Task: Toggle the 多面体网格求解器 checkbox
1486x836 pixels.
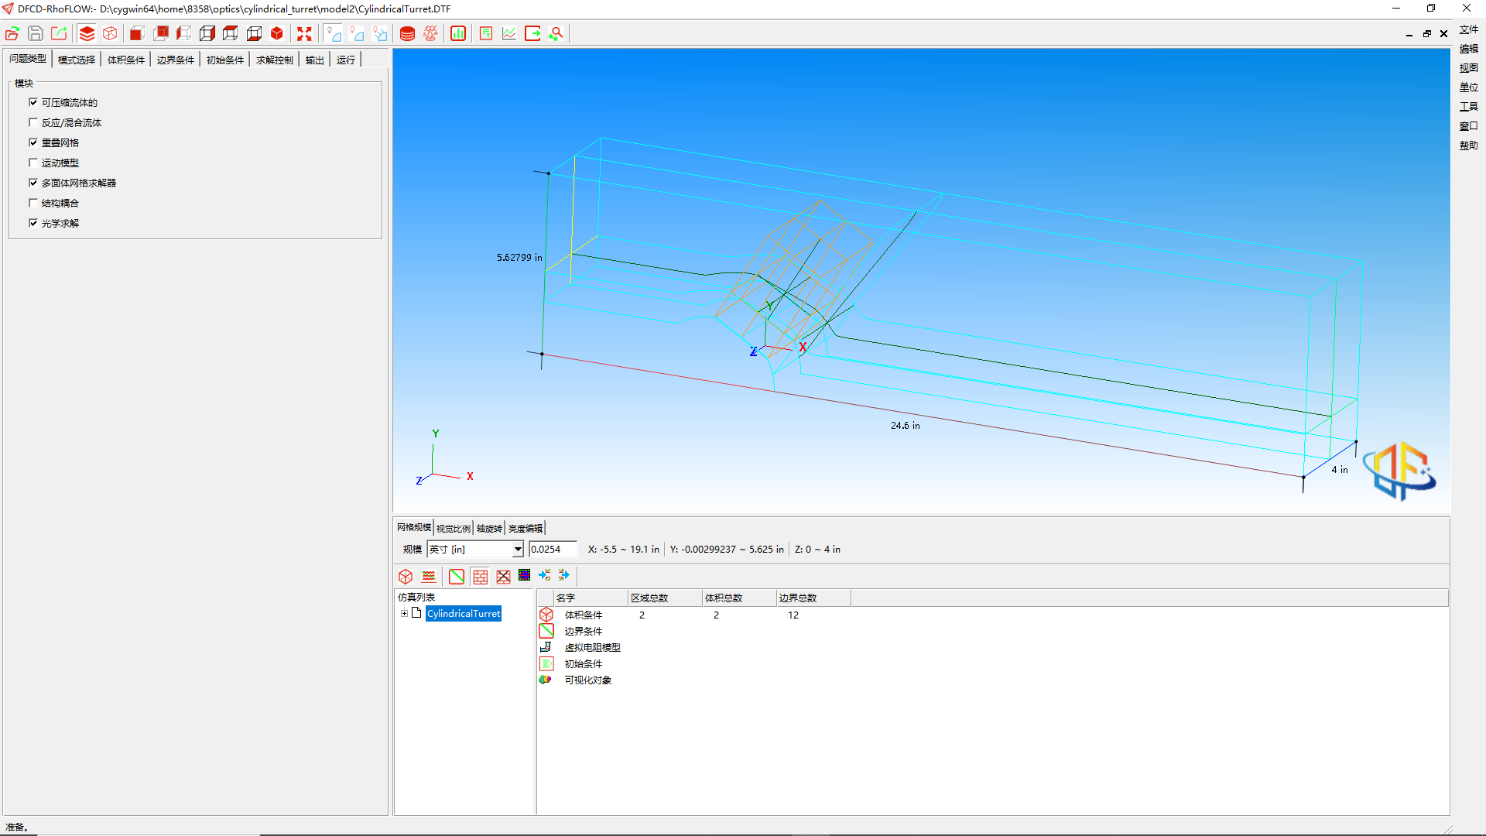Action: [x=33, y=183]
